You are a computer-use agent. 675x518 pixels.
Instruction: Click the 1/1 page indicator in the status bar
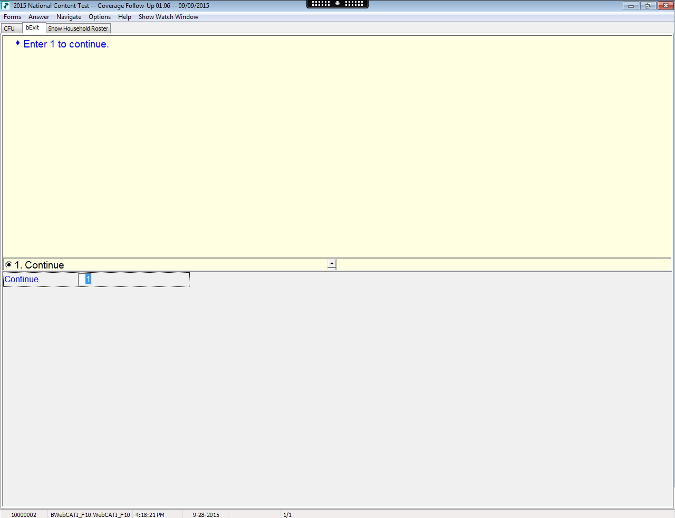(x=287, y=515)
